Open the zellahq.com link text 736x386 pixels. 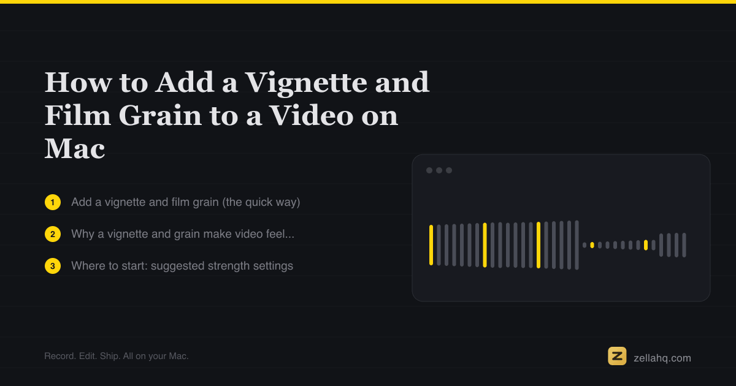[662, 358]
